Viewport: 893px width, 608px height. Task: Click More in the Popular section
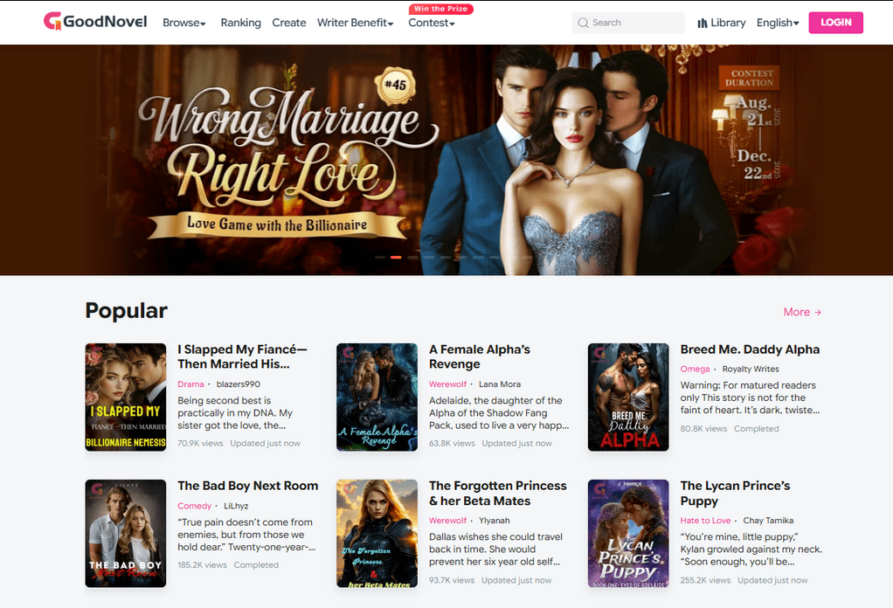coord(801,312)
